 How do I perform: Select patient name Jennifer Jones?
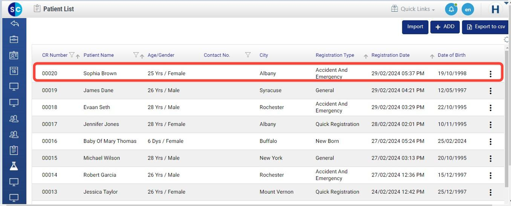point(101,124)
